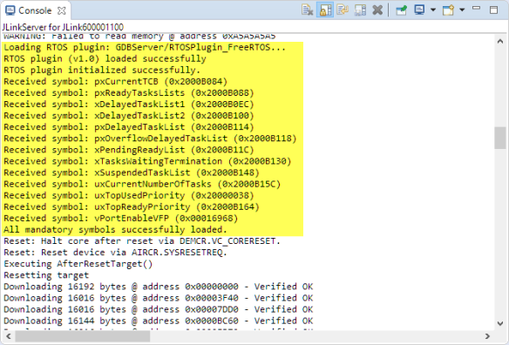The height and width of the screenshot is (345, 509).
Task: Click the pxCurrentTCB symbol line
Action: coord(115,82)
